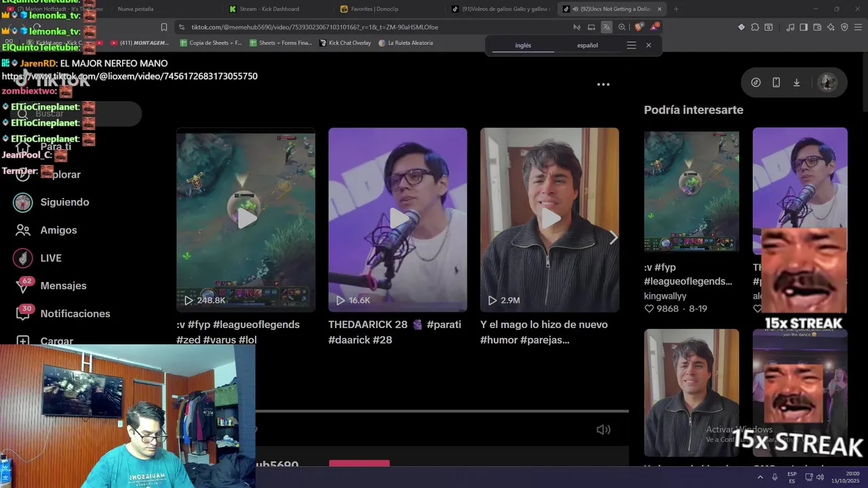Open the jacket man suggested thumbnail
Screen dimensions: 868x488
691,392
